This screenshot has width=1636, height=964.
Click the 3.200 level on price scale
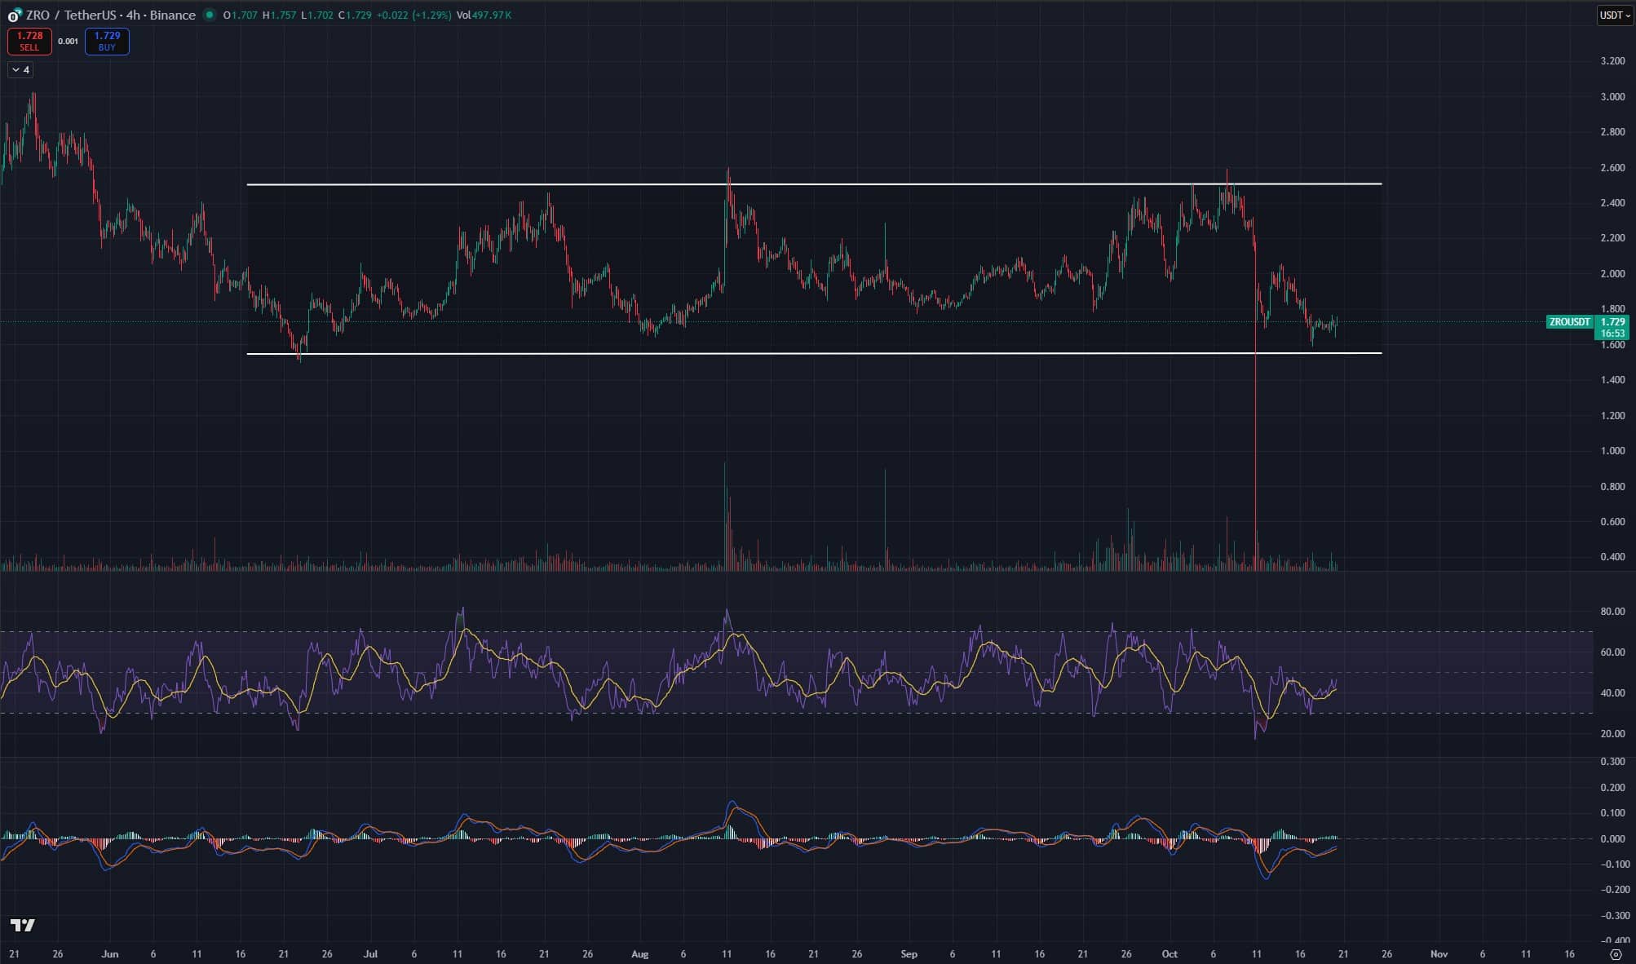(x=1612, y=61)
